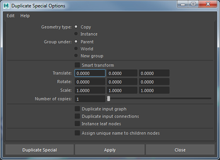The image size is (220, 160).
Task: Click the Apply button
Action: pyautogui.click(x=110, y=150)
